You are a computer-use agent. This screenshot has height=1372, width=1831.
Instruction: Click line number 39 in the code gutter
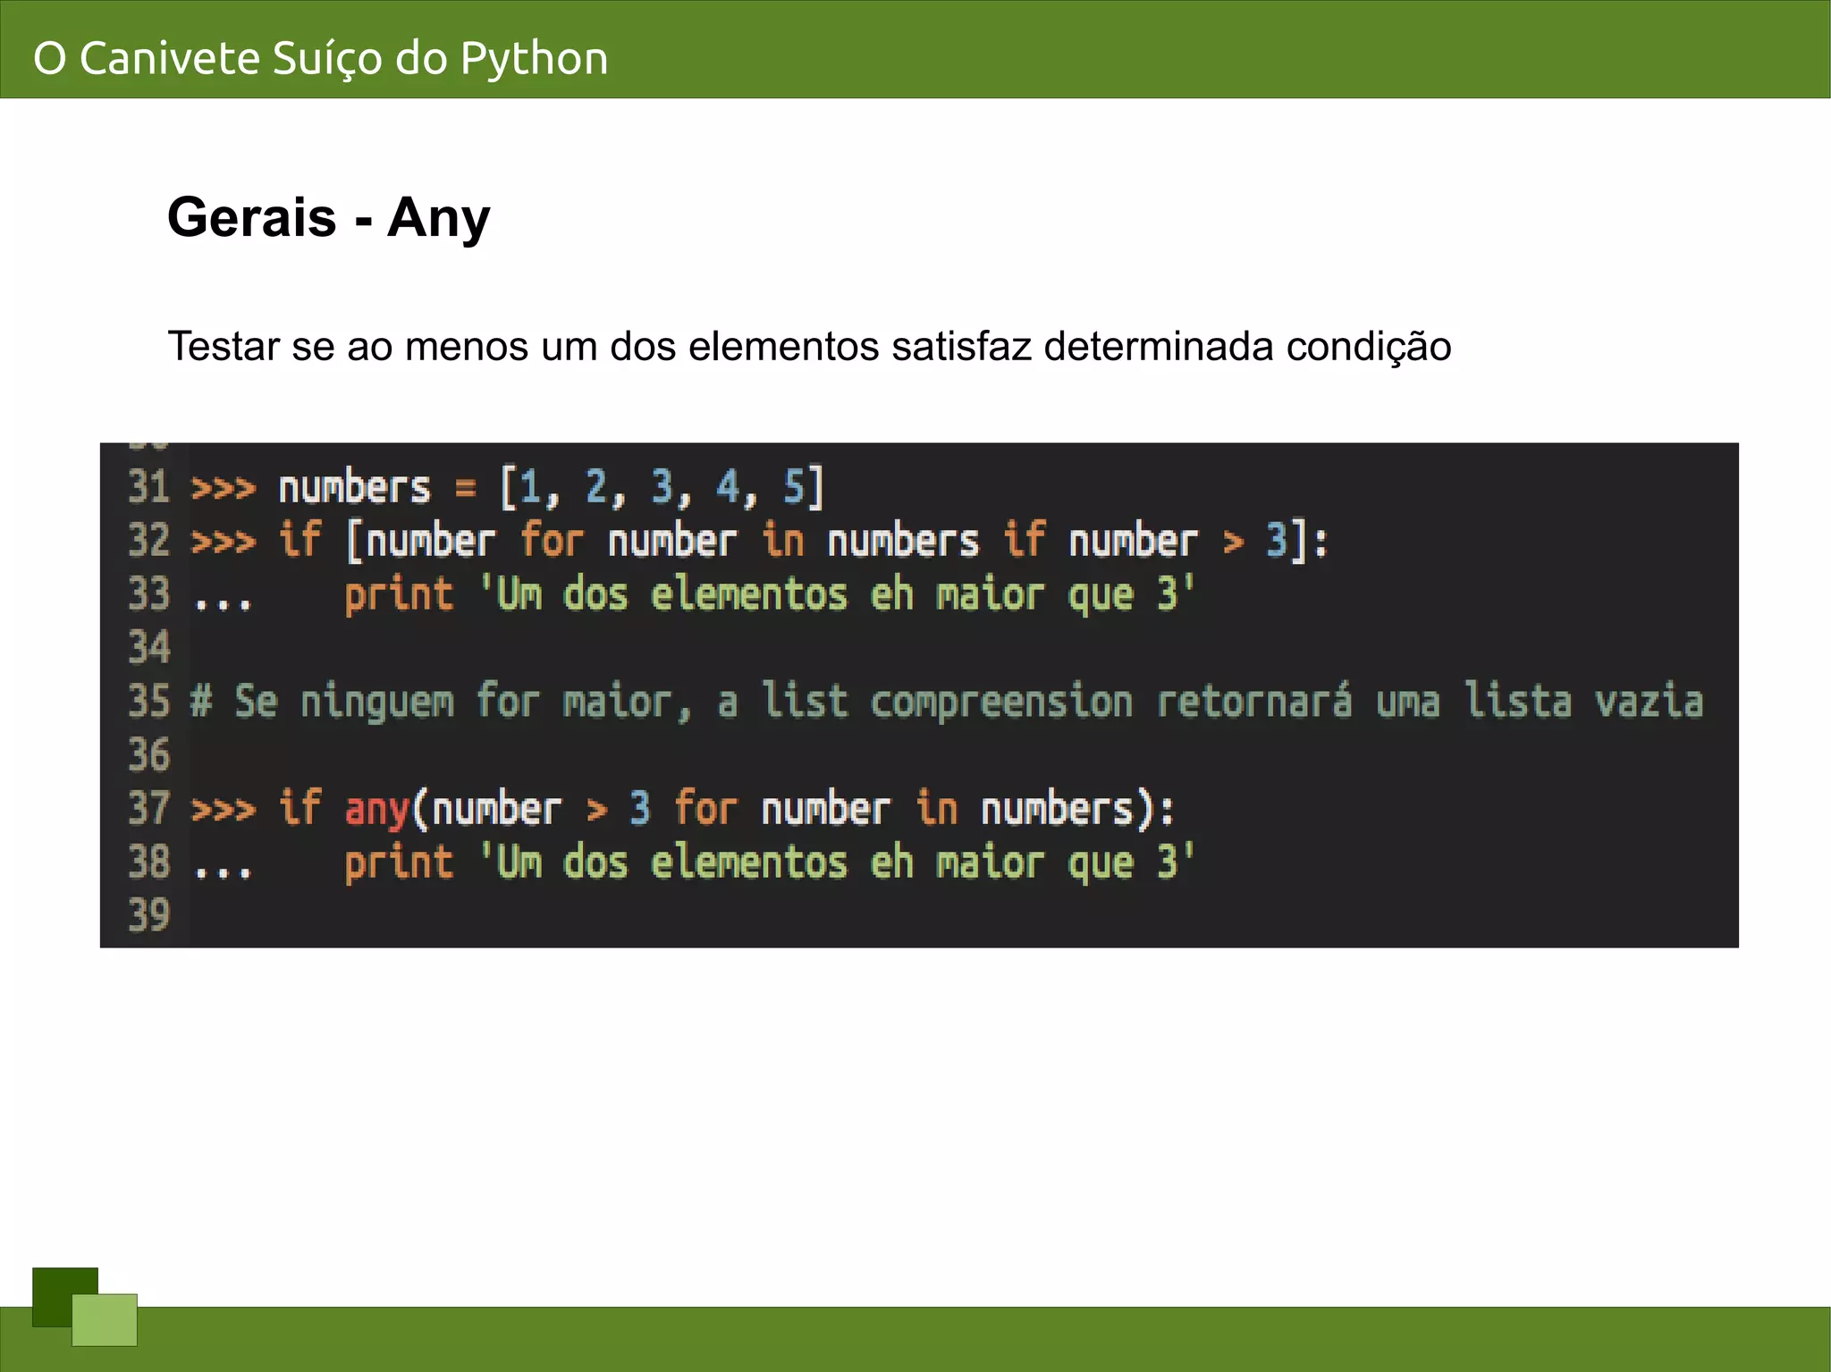pyautogui.click(x=148, y=916)
